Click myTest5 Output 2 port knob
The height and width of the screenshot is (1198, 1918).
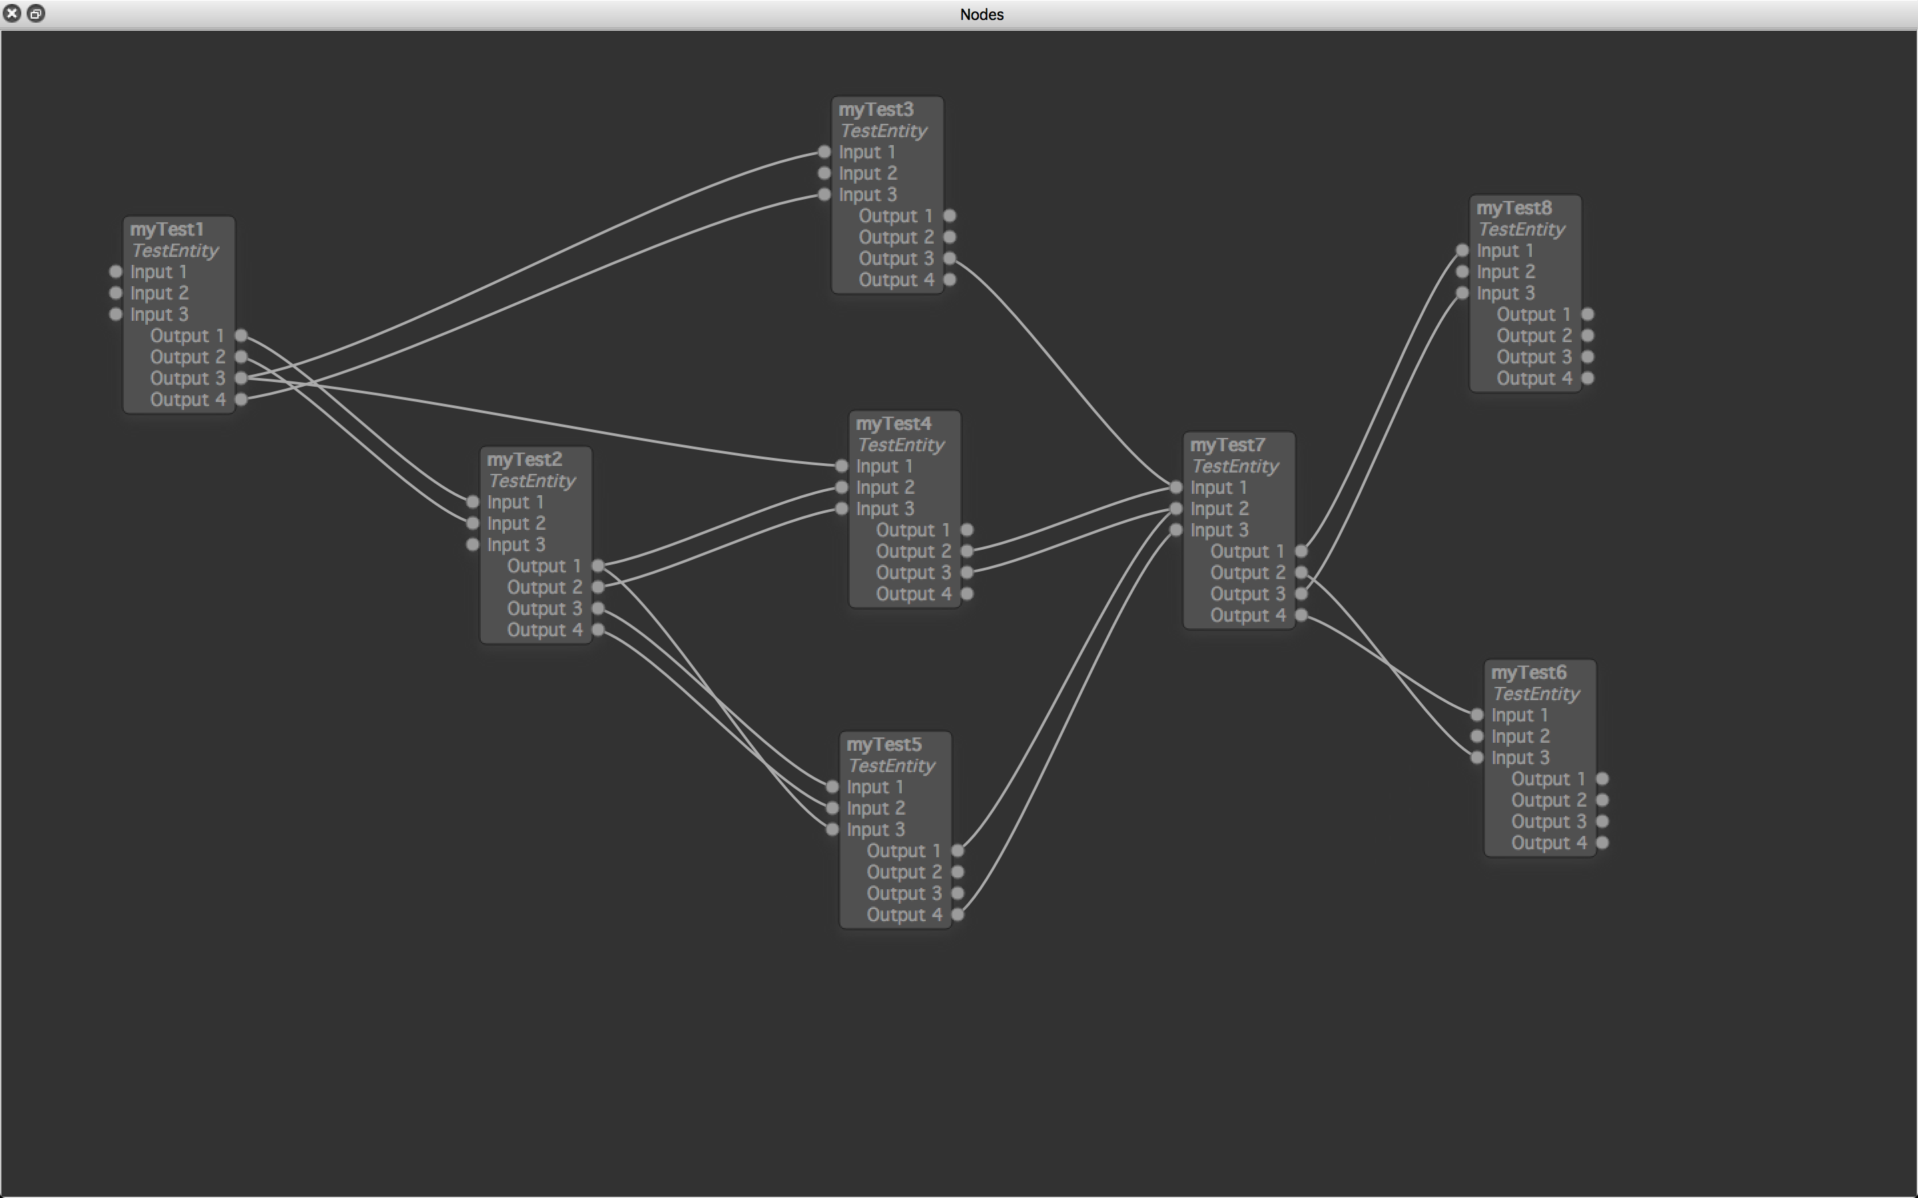click(958, 873)
